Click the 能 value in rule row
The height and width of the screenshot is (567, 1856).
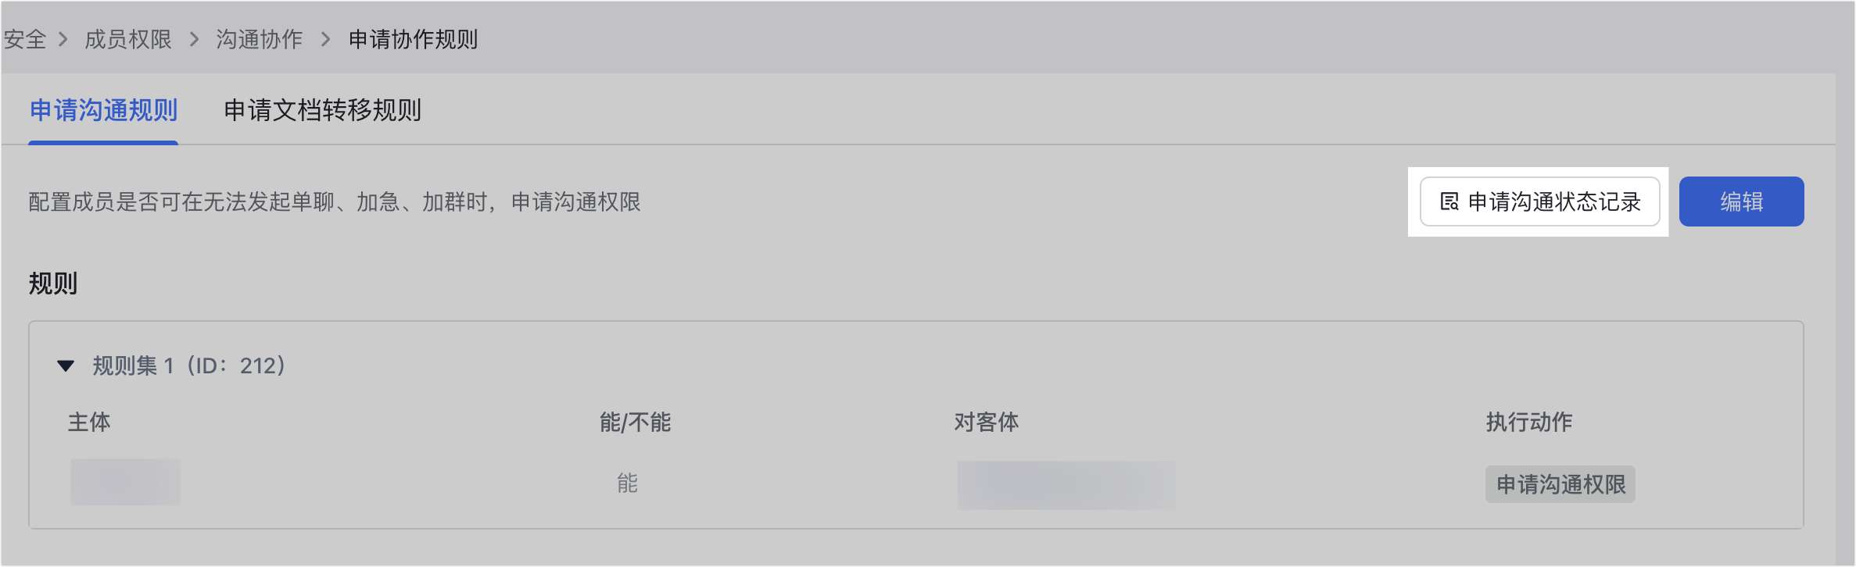(627, 483)
